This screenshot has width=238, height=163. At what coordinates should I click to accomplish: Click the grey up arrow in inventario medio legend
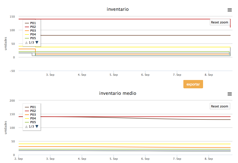(x=26, y=126)
